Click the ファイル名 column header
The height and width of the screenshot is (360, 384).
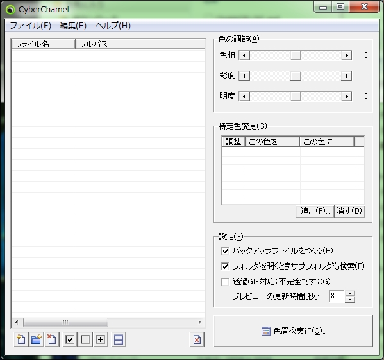[43, 44]
